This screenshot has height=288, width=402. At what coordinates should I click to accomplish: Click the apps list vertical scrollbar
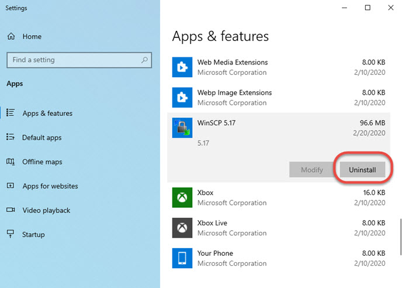pos(400,236)
